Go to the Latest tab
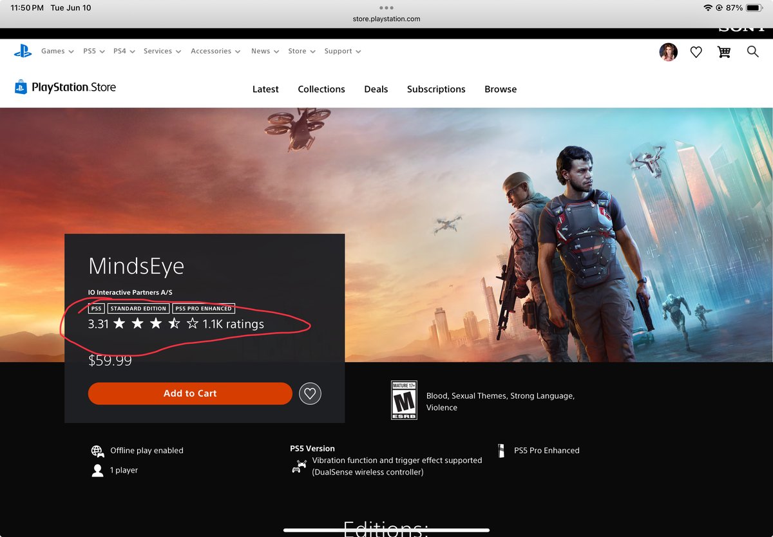The image size is (773, 537). coord(265,89)
